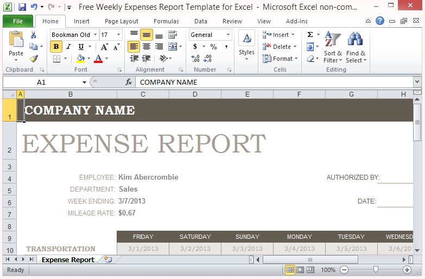Open the Format cells button
Viewport: 425px width, 279px height.
click(x=280, y=59)
